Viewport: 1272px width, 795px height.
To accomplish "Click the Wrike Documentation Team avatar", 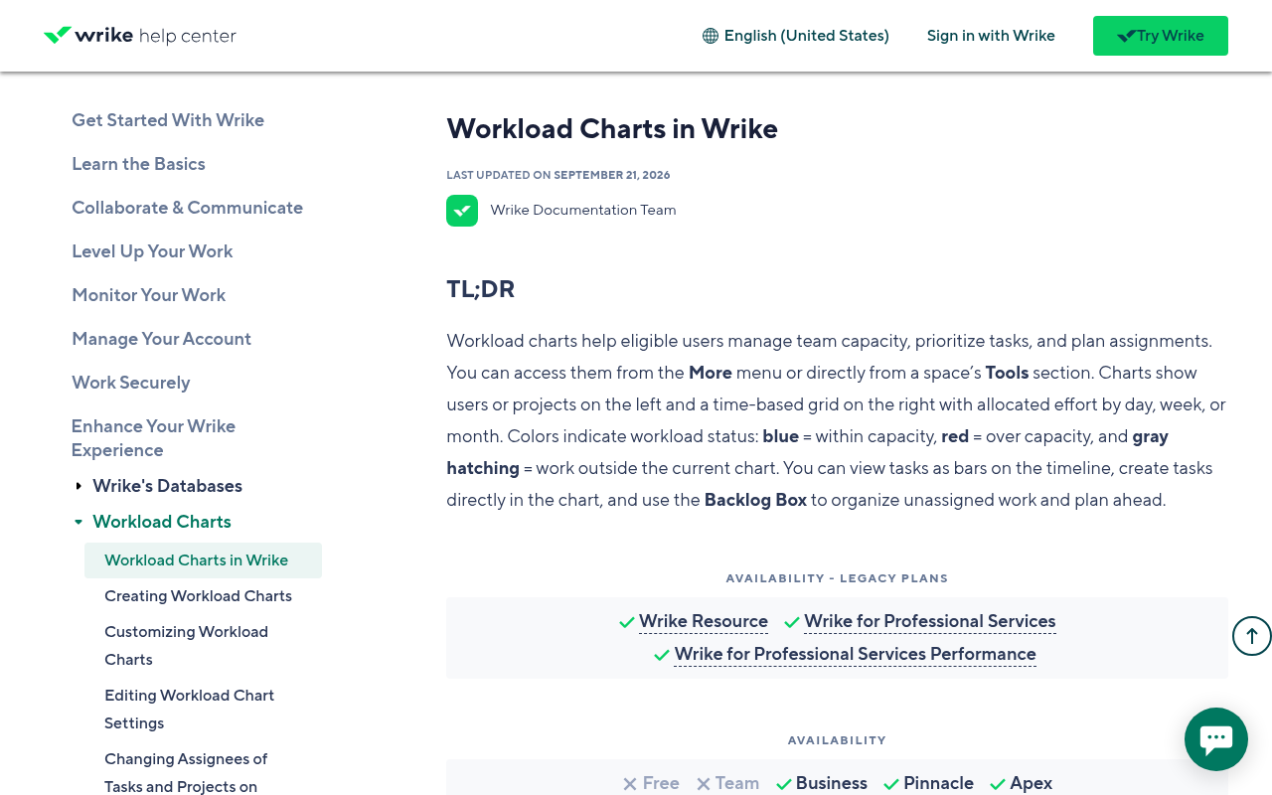I will tap(462, 211).
